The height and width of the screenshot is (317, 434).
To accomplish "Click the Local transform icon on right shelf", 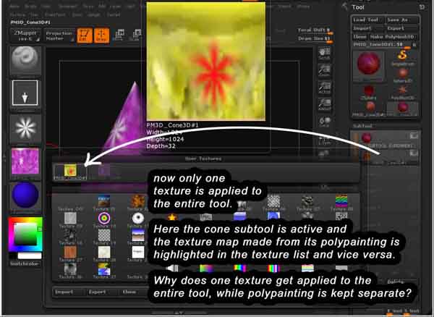I will [x=324, y=122].
